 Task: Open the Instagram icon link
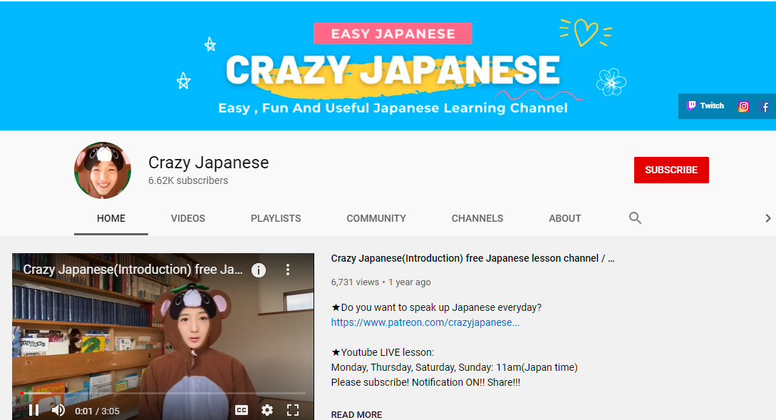(x=743, y=106)
